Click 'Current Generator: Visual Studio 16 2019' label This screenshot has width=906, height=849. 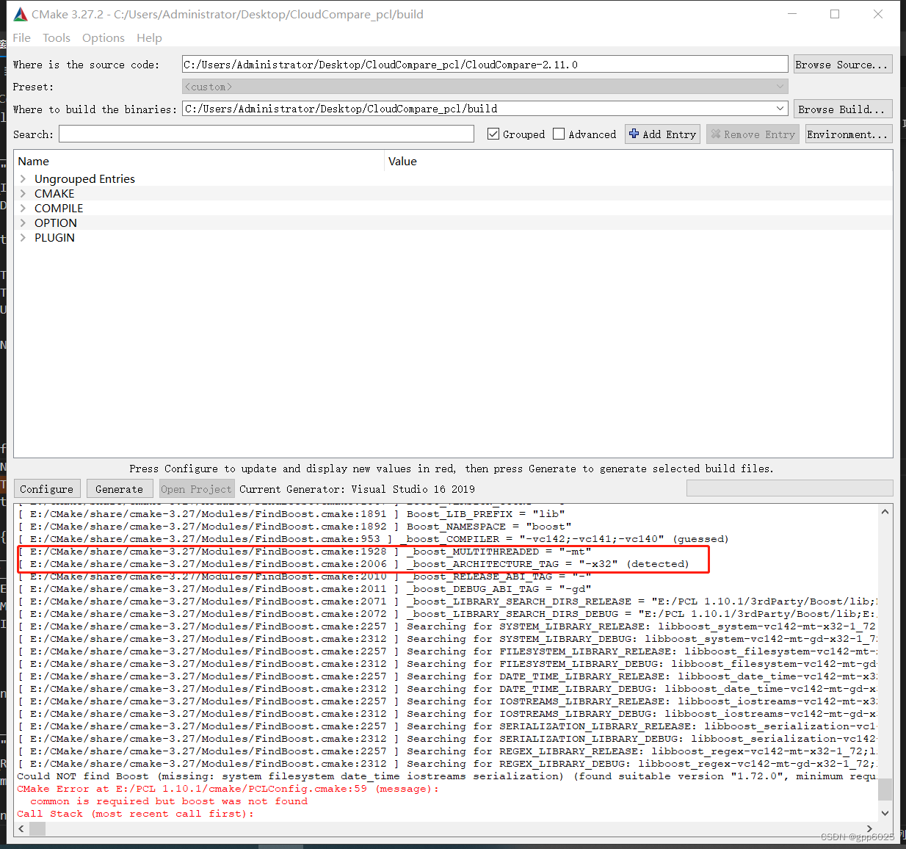pos(357,489)
